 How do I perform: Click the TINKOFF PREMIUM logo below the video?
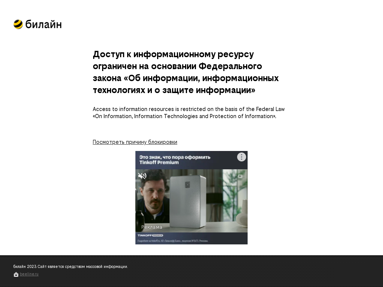click(150, 235)
